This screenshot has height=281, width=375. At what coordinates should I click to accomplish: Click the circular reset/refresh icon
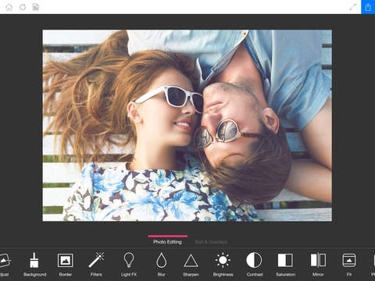[x=23, y=7]
